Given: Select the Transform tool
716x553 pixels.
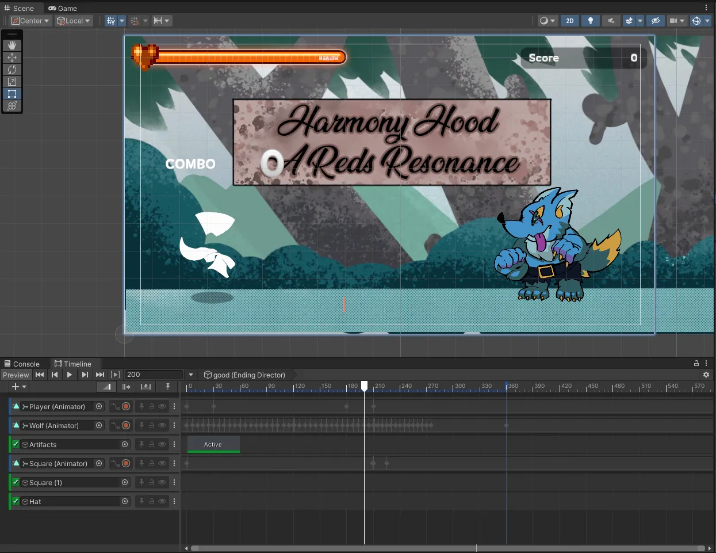Looking at the screenshot, I should point(12,106).
